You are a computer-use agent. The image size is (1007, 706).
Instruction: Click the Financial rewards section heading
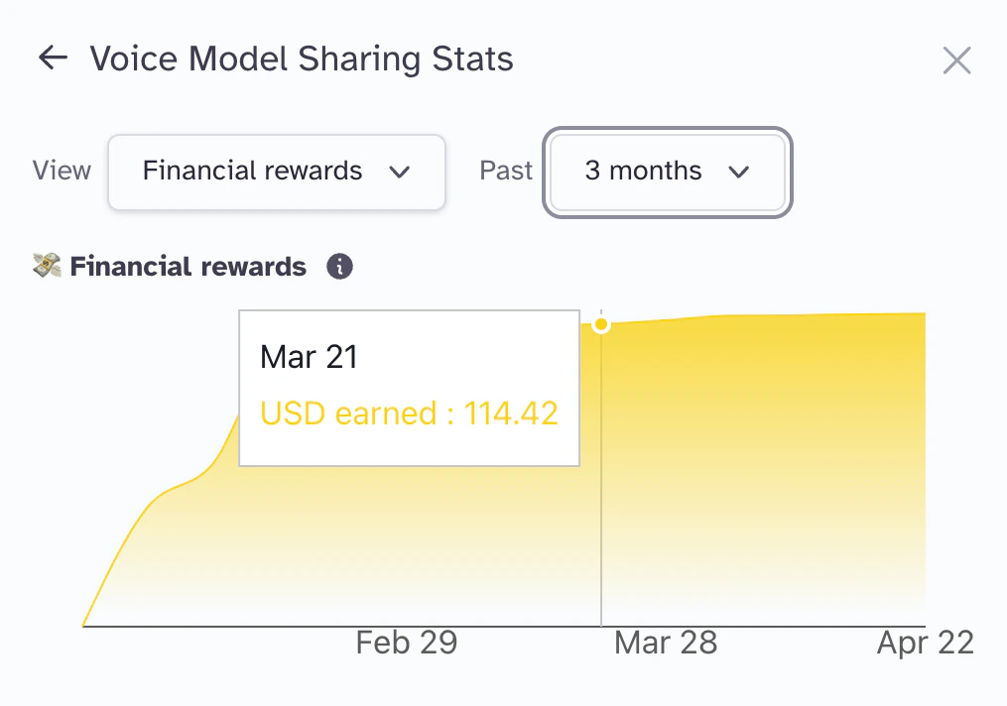189,267
